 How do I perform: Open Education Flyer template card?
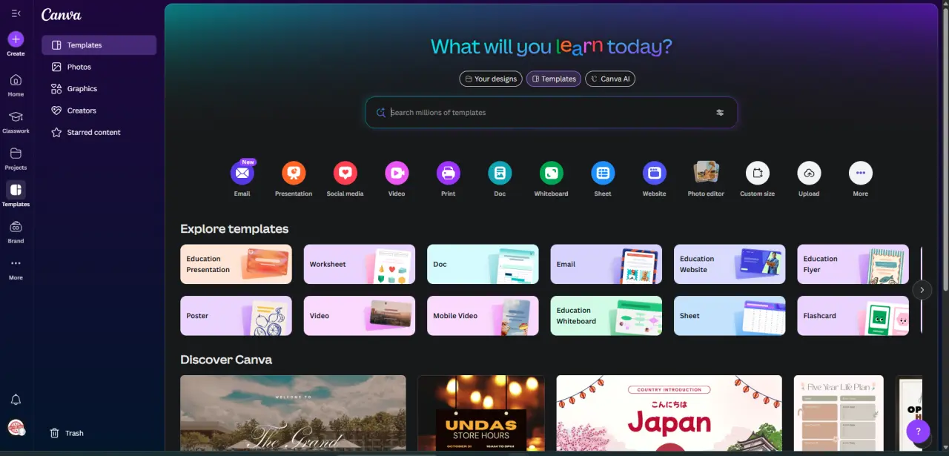[853, 264]
